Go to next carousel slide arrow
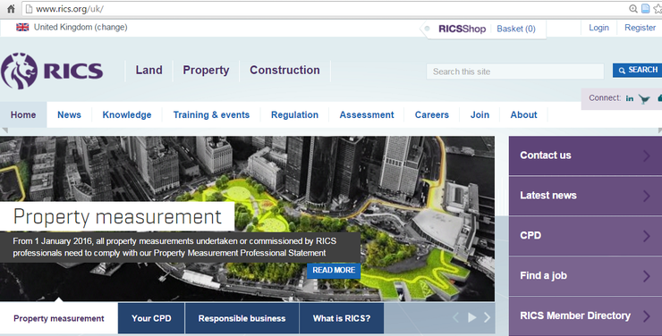This screenshot has height=336, width=662. [488, 317]
